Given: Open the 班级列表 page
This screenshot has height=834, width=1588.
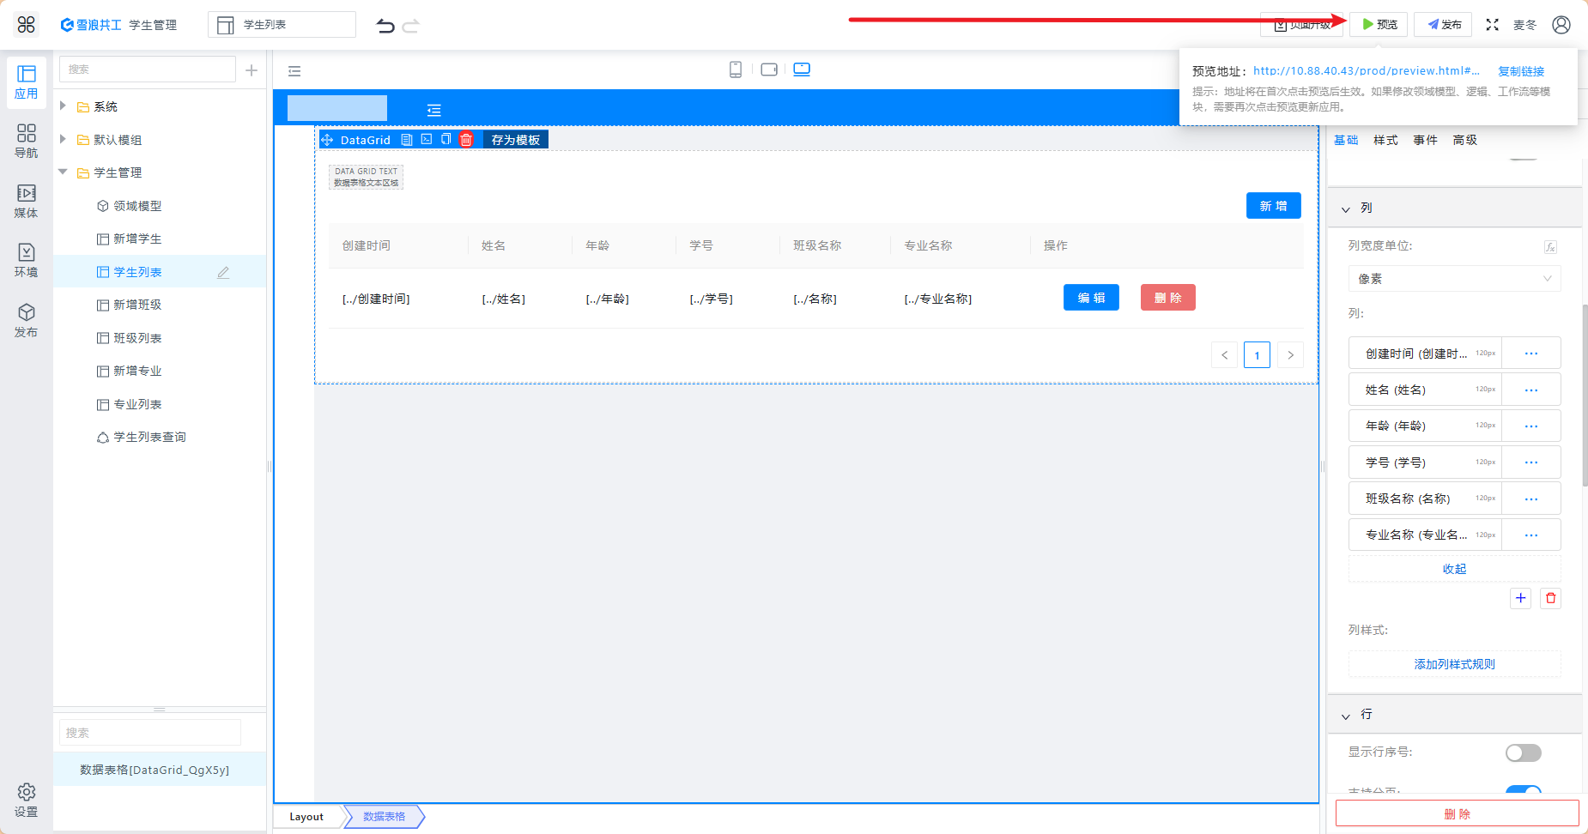Looking at the screenshot, I should point(136,338).
